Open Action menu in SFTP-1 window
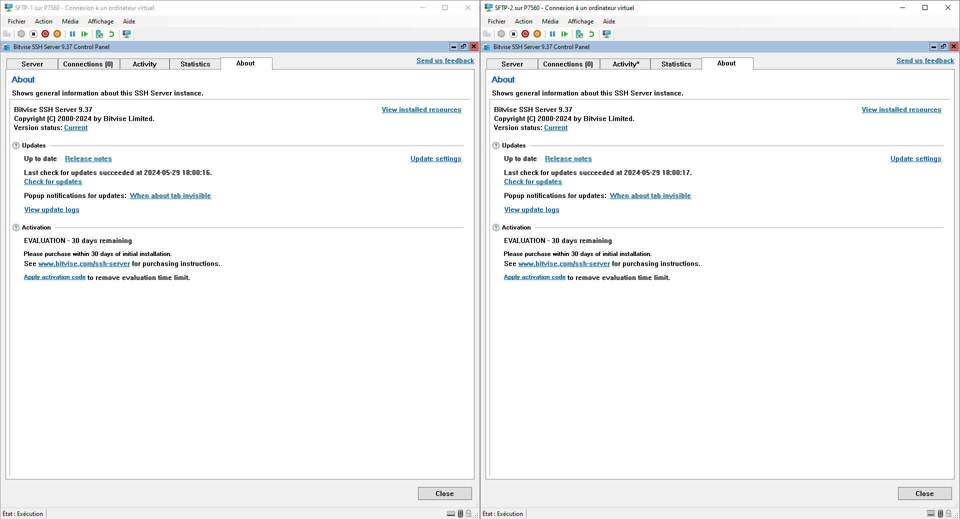The width and height of the screenshot is (960, 519). (43, 21)
